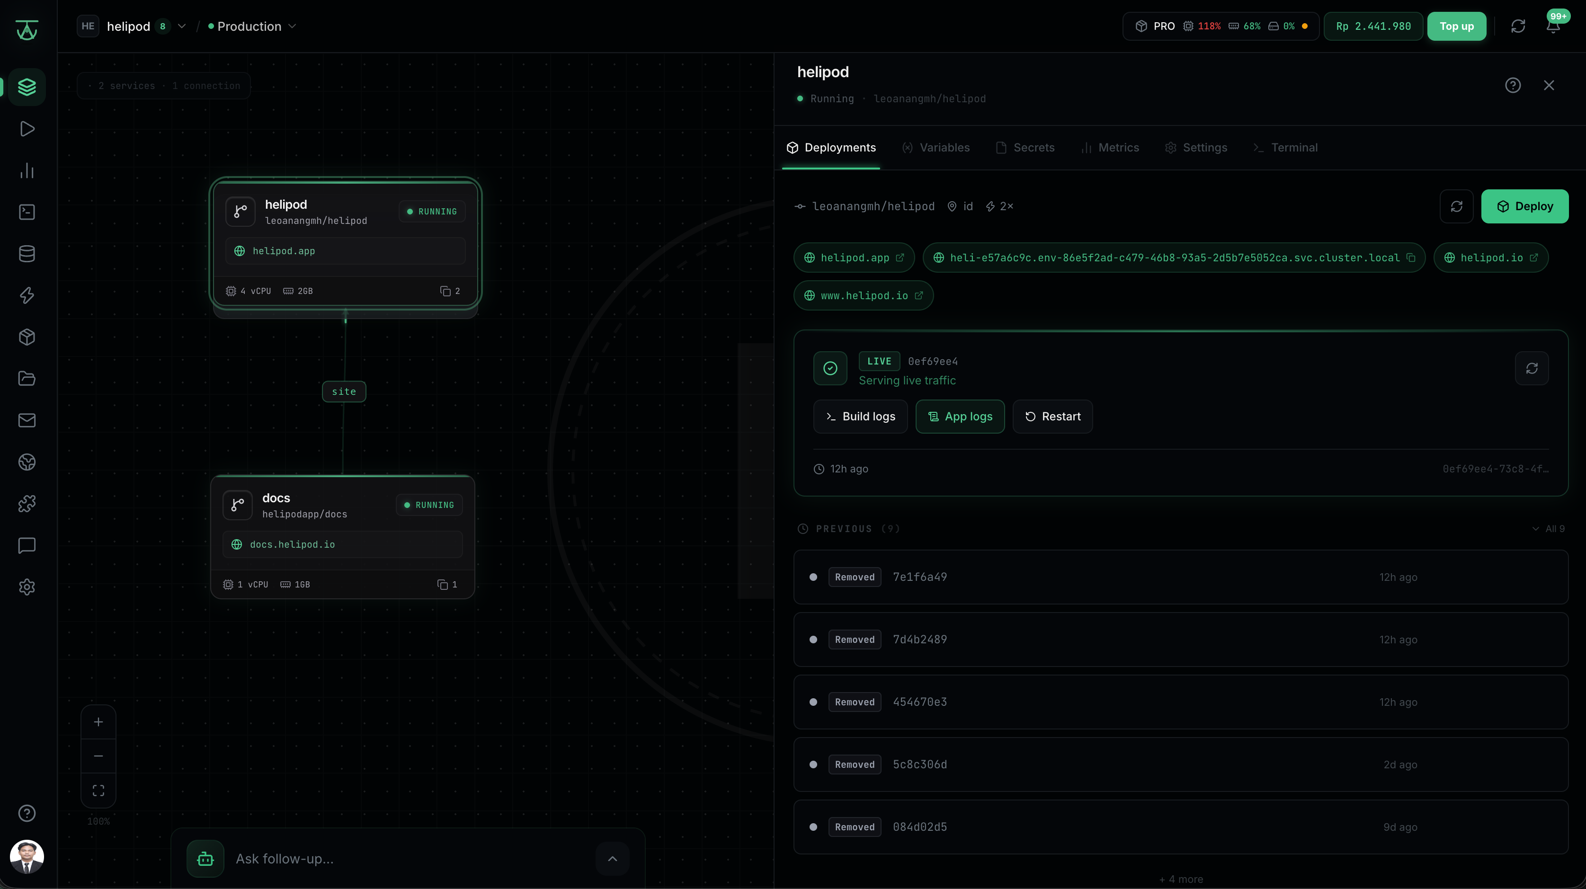
Task: Open removed deployment 454670e3
Action: pos(1180,702)
